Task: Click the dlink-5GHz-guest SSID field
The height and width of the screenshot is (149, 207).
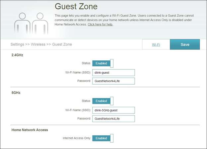Action: (x=113, y=110)
